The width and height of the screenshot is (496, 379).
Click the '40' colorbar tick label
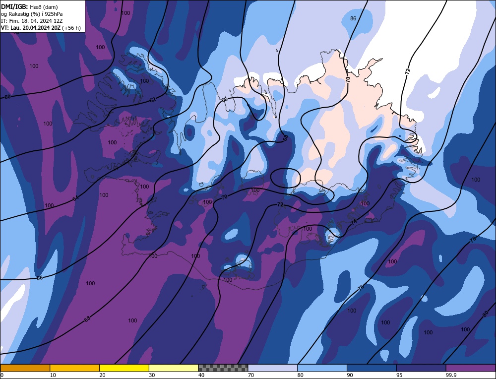pyautogui.click(x=201, y=375)
